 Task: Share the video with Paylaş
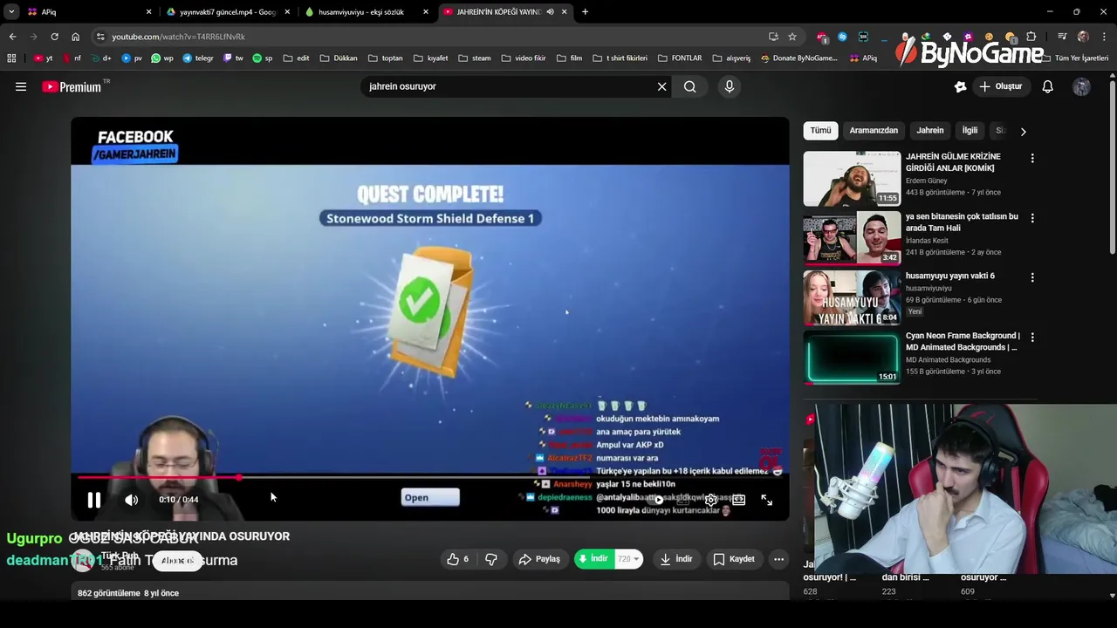tap(539, 559)
